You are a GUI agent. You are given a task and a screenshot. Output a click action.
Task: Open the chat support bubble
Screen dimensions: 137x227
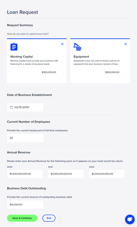(130, 219)
